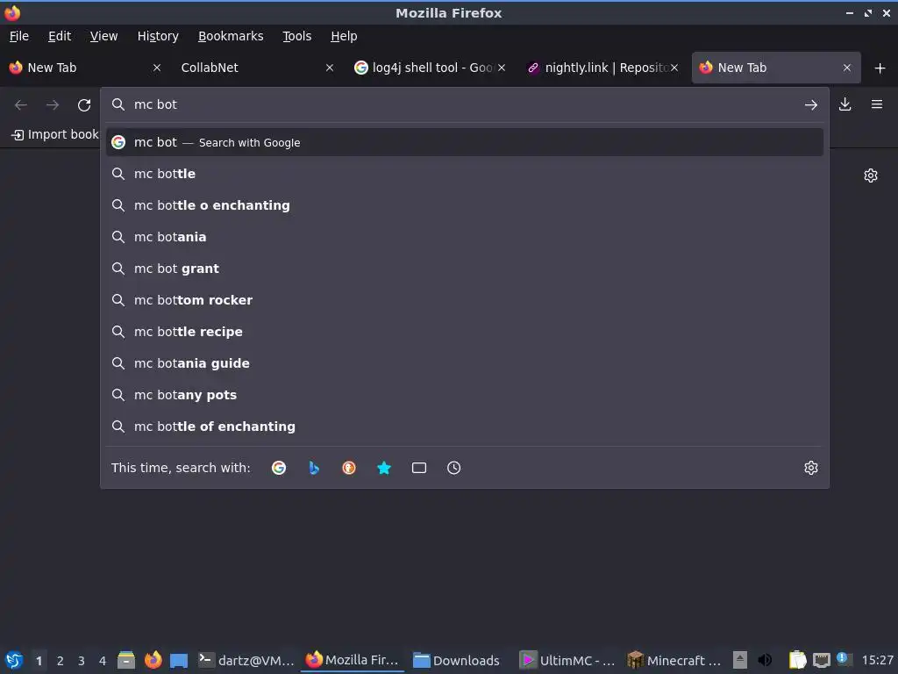The image size is (898, 674).
Task: Choose the 'mc bottom rocker' suggestion
Action: [x=465, y=300]
